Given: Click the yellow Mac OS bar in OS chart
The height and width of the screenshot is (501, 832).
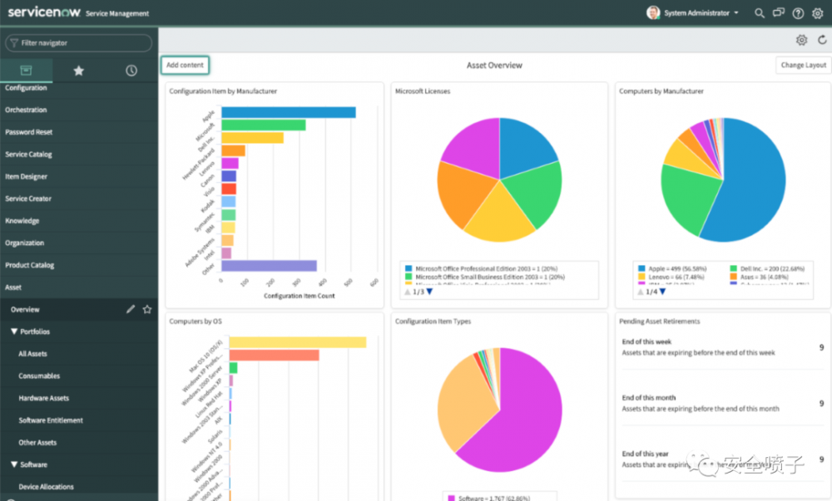Looking at the screenshot, I should 298,342.
